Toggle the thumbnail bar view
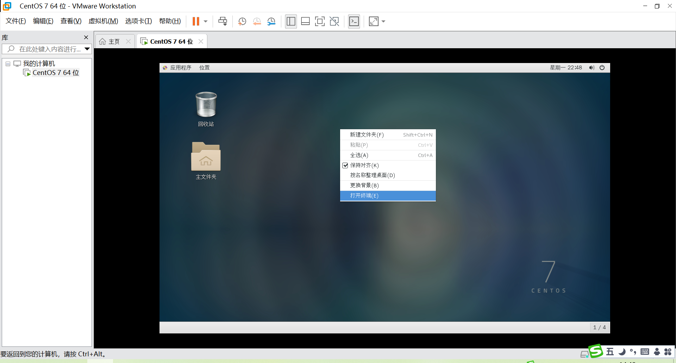 pyautogui.click(x=305, y=21)
